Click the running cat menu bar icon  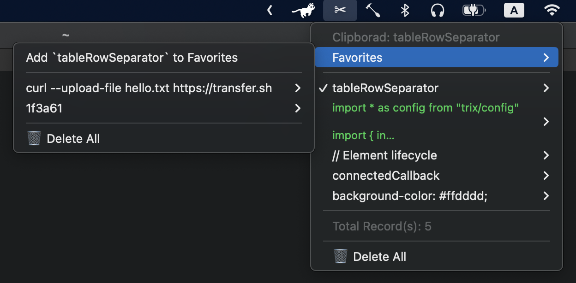304,10
